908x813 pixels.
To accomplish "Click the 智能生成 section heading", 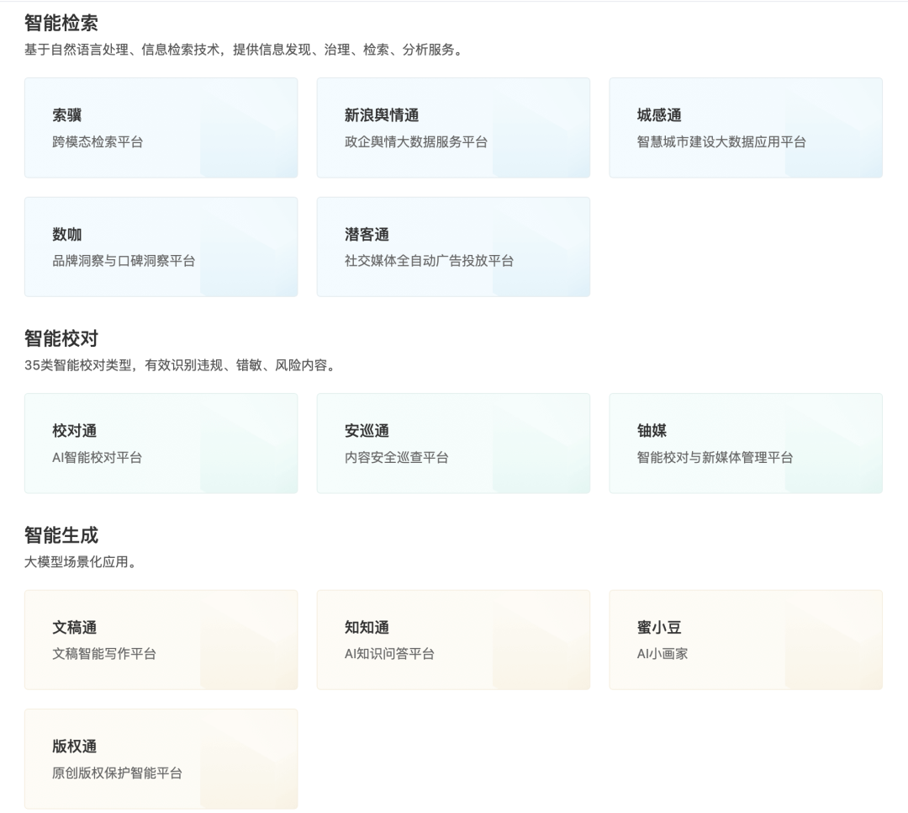I will pyautogui.click(x=61, y=535).
